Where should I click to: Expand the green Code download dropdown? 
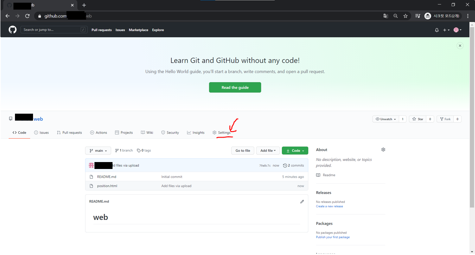pyautogui.click(x=295, y=151)
